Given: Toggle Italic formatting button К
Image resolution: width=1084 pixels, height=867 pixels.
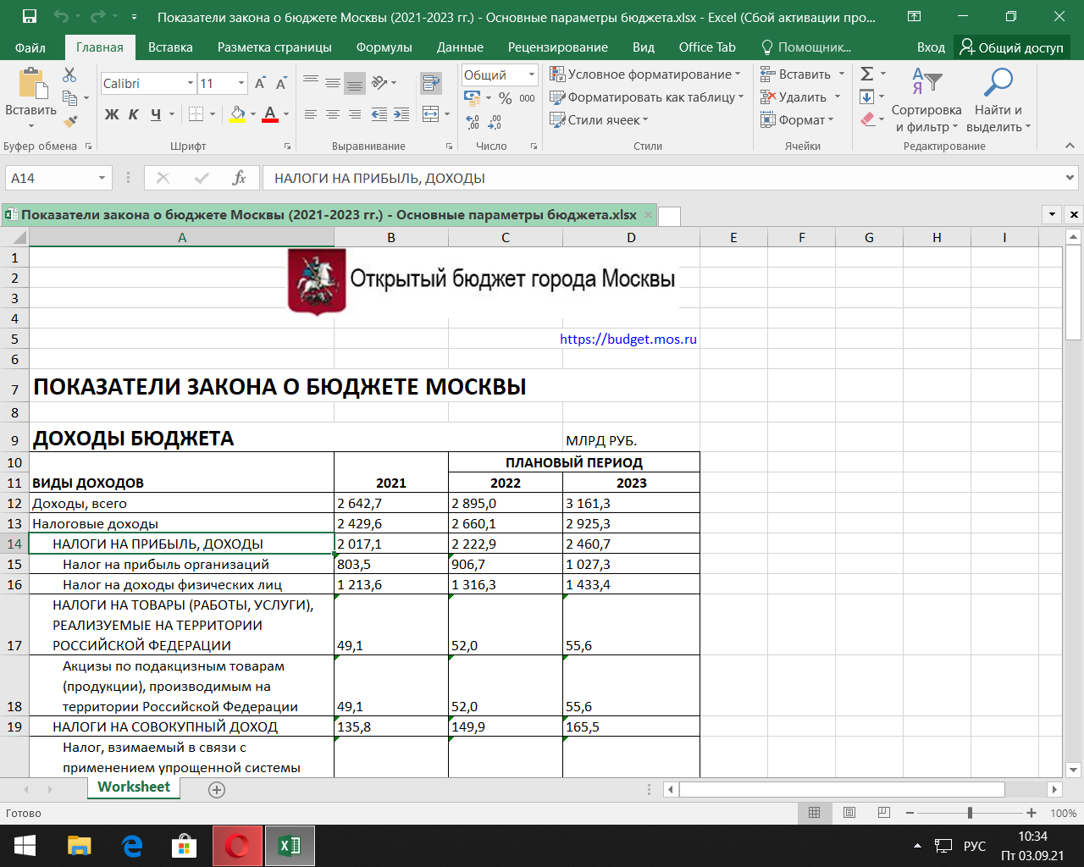Looking at the screenshot, I should [134, 113].
